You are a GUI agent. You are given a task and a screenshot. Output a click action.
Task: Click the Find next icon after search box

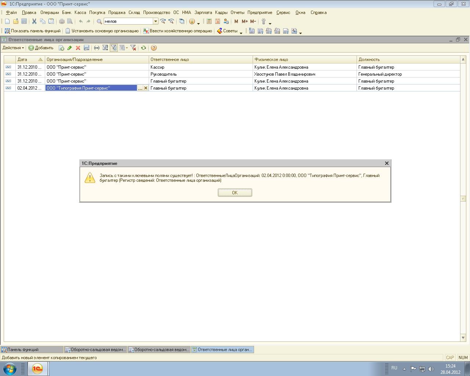163,21
